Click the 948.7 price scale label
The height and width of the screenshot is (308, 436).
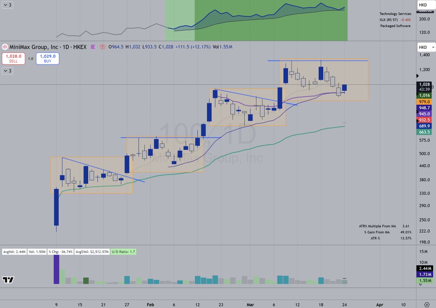click(424, 108)
